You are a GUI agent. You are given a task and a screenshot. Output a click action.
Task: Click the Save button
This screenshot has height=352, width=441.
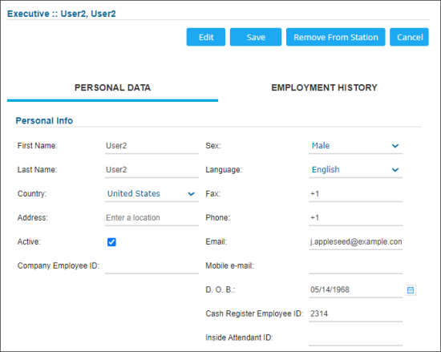pyautogui.click(x=256, y=37)
